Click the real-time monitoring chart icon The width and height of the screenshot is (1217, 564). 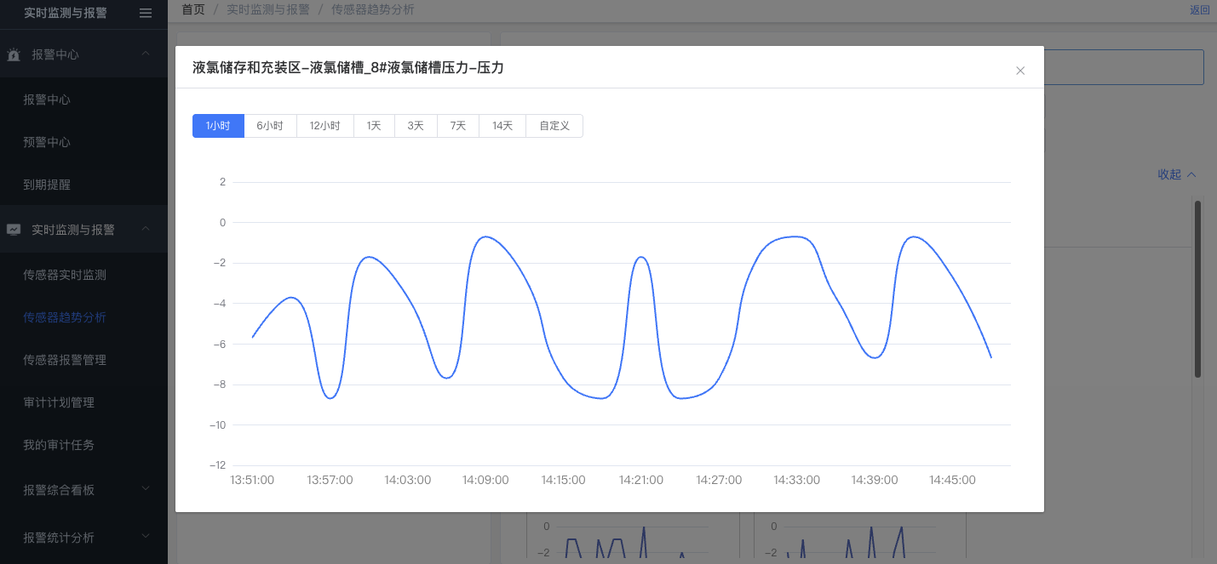point(14,230)
